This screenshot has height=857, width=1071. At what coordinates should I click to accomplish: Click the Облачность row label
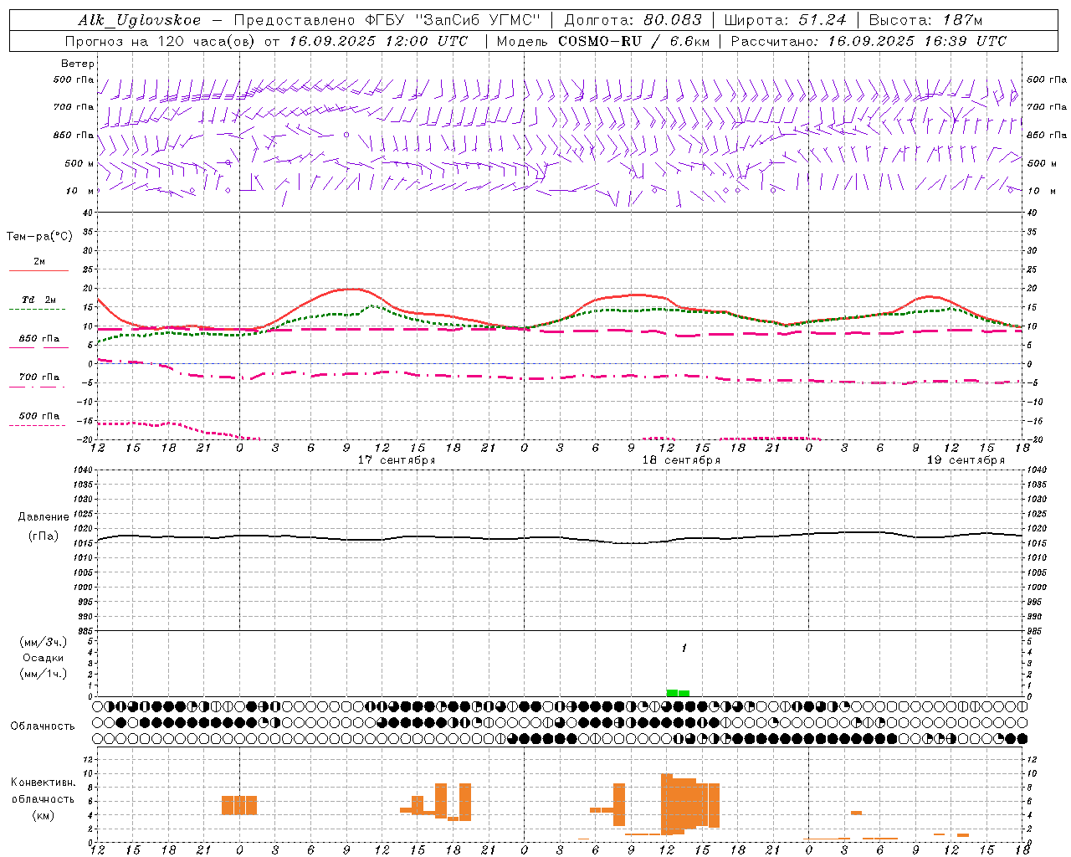43,726
